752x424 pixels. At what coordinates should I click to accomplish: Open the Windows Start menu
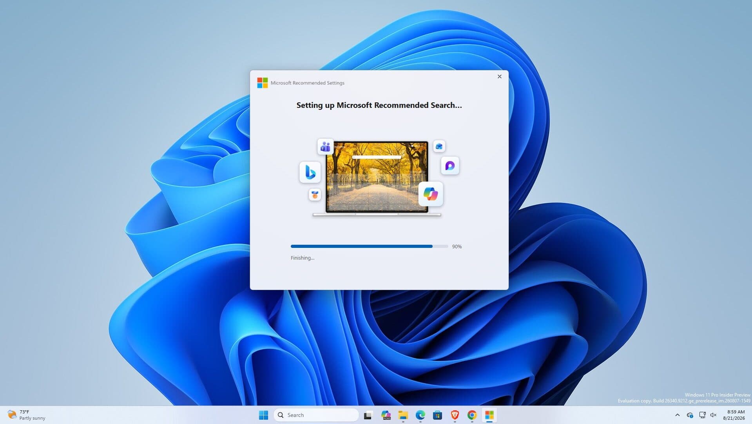click(x=263, y=415)
